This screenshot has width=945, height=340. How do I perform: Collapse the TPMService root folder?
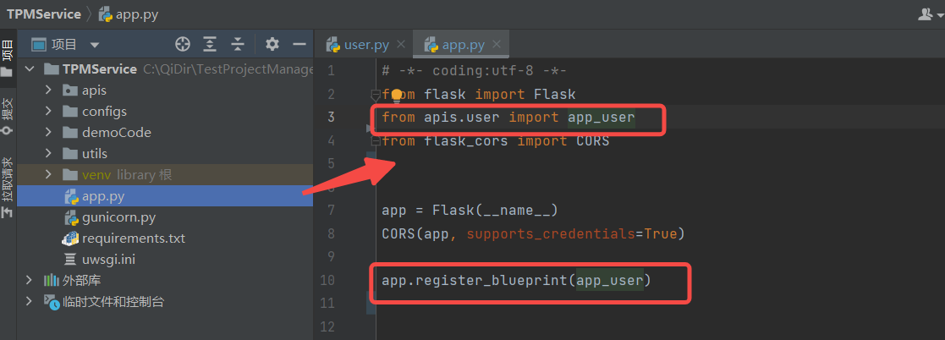(29, 69)
